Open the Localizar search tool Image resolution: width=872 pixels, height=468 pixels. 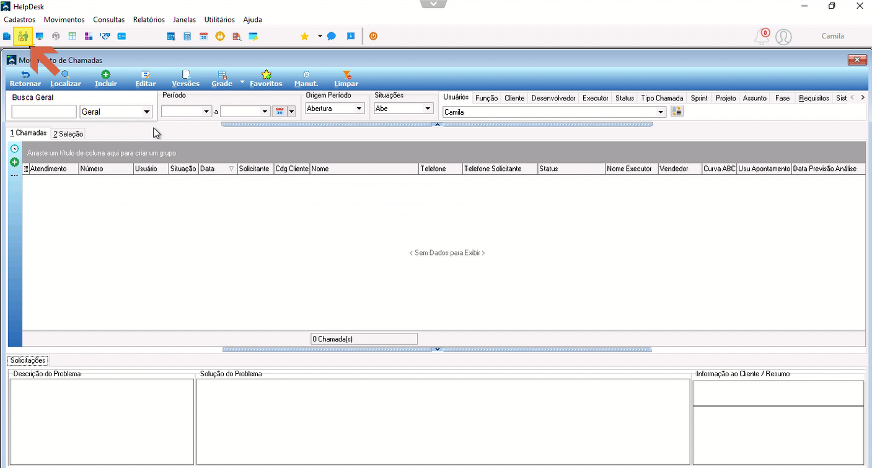66,79
